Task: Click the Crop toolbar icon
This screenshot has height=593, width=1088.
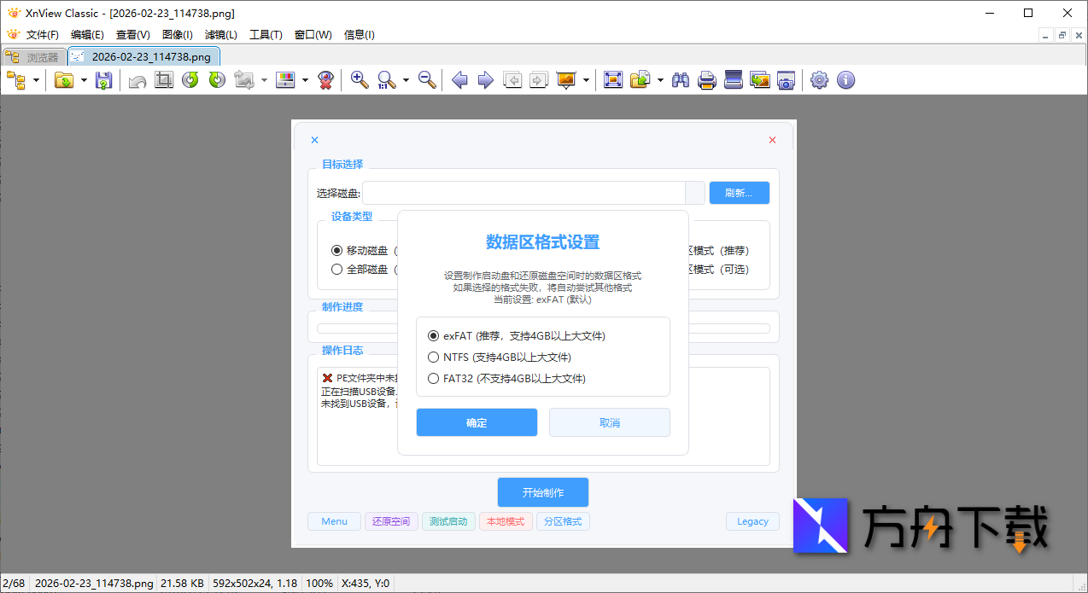Action: point(163,79)
